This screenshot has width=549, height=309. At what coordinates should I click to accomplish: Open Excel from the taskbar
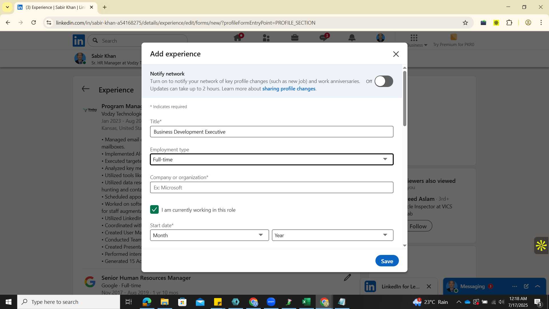click(307, 302)
